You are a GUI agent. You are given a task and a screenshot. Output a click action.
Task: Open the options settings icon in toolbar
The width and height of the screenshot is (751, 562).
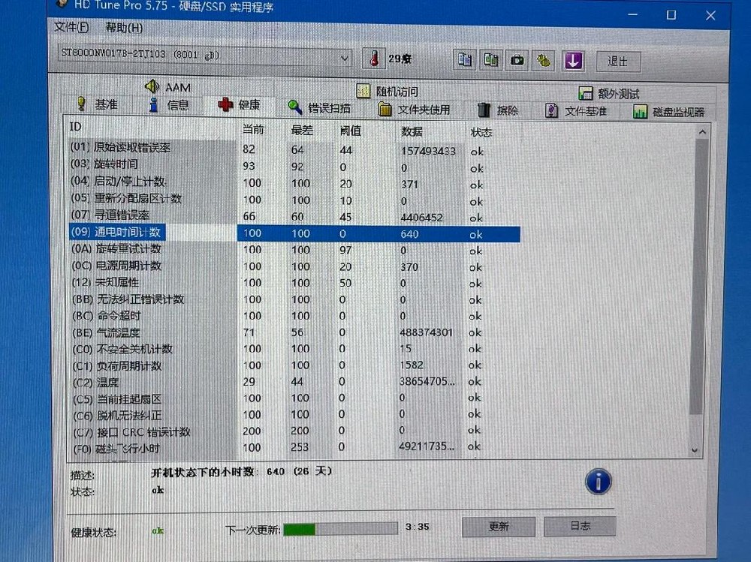pyautogui.click(x=544, y=60)
